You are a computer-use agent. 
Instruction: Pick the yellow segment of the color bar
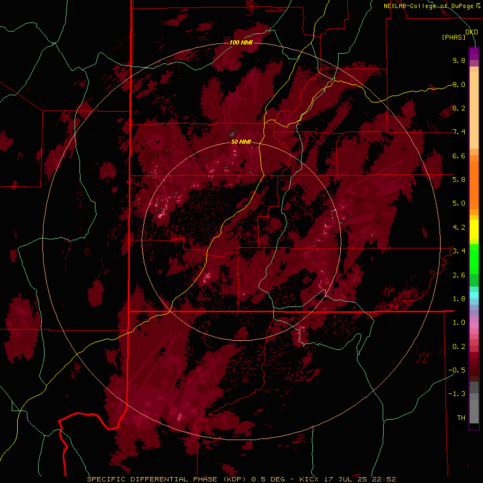click(474, 230)
